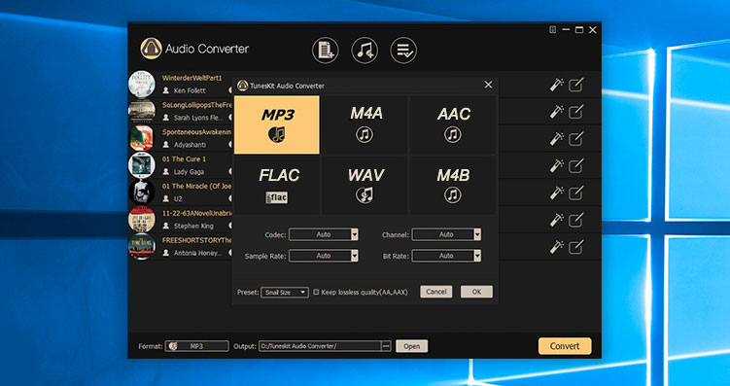Image resolution: width=730 pixels, height=386 pixels.
Task: Click the effects wand for 01 The Cure 1
Action: pos(556,165)
